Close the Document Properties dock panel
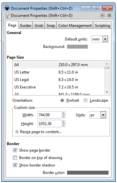 coord(109,16)
